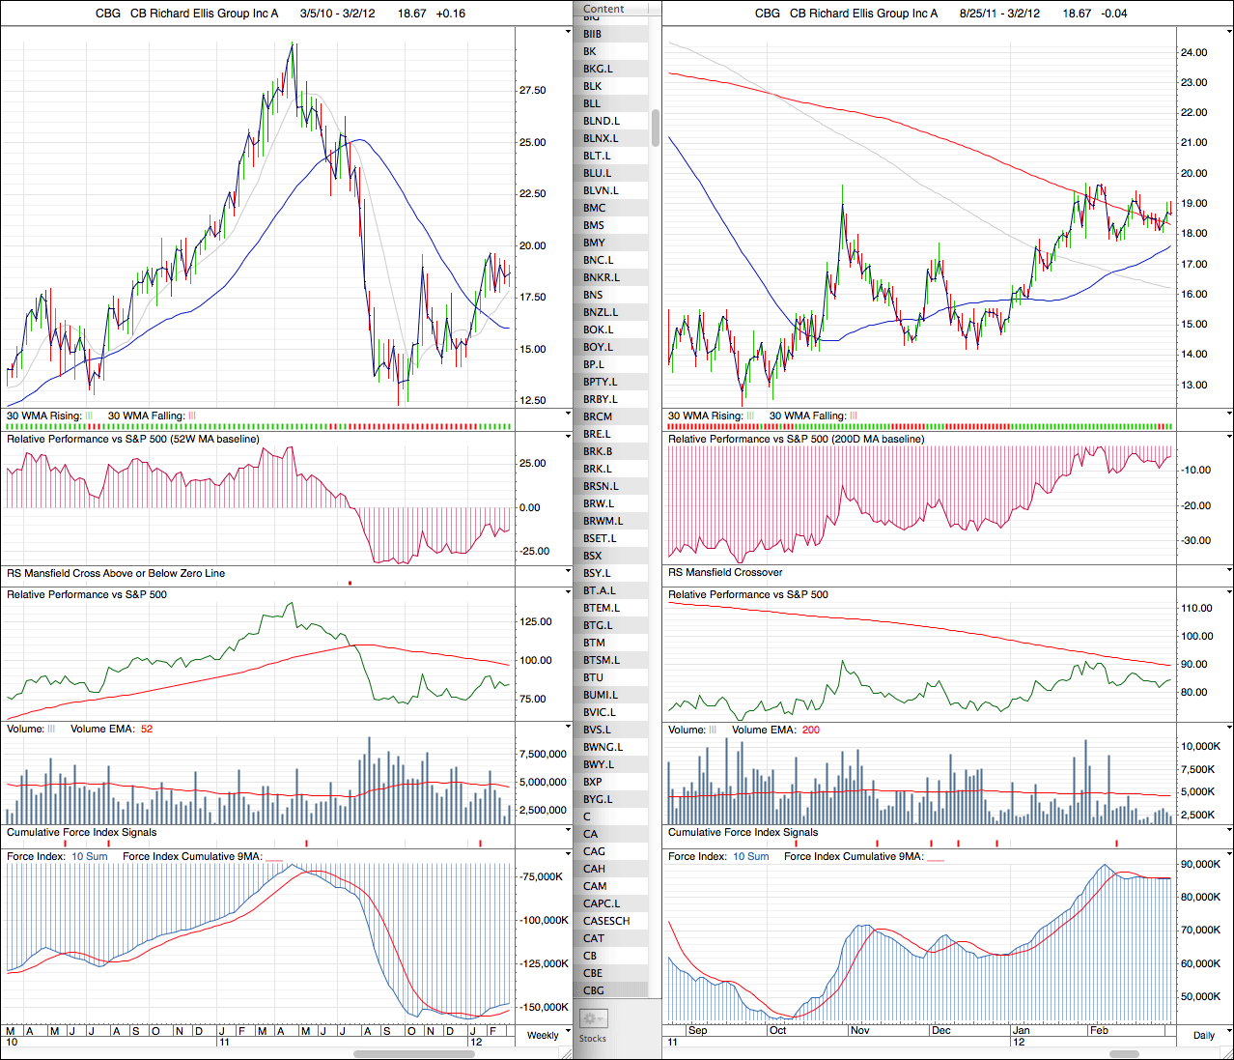Click Volume EMA 52 value in weekly chart

pos(147,730)
